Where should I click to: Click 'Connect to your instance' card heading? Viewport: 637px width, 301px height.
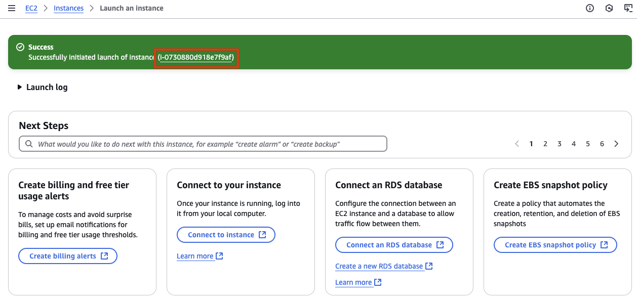[229, 185]
